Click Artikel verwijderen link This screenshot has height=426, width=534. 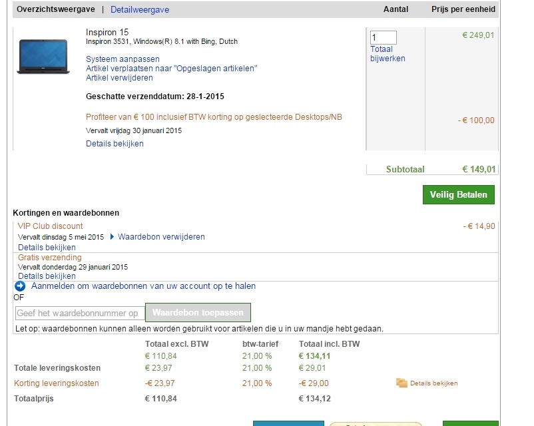(x=119, y=78)
